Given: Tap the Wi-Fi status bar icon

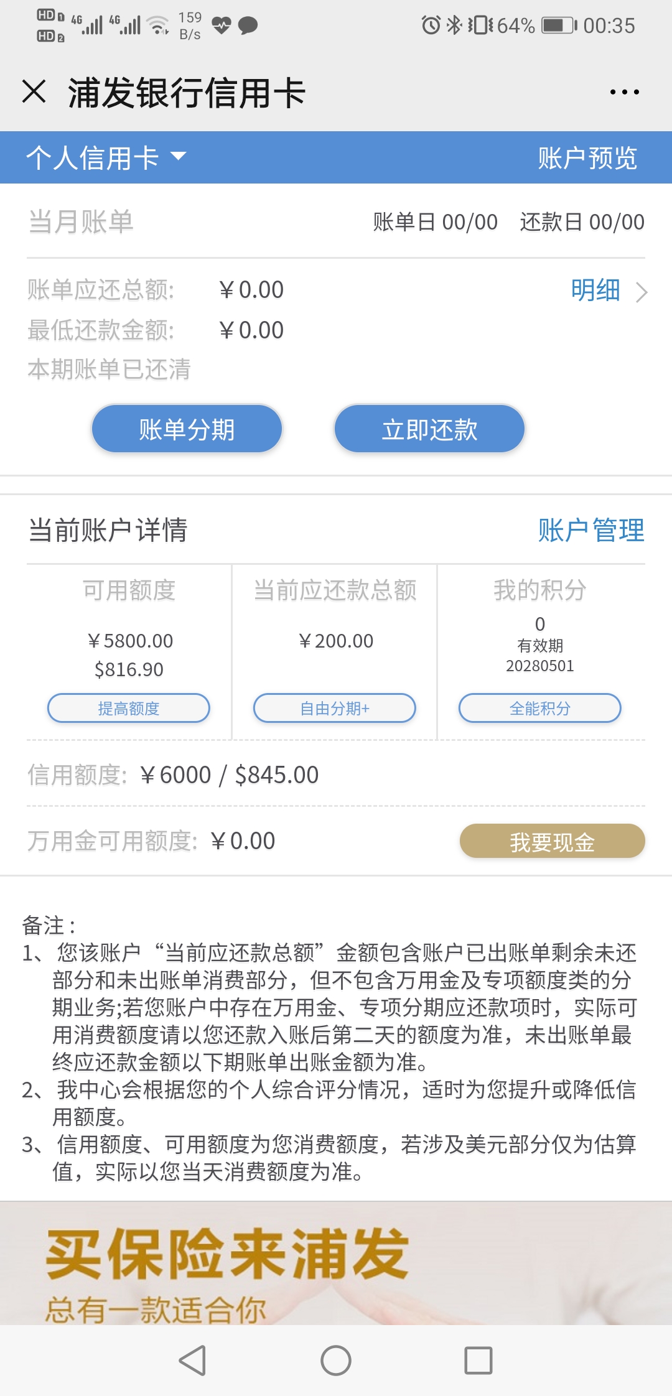Looking at the screenshot, I should [159, 26].
